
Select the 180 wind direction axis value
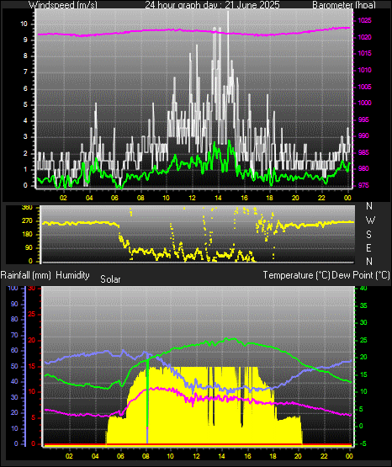point(27,235)
